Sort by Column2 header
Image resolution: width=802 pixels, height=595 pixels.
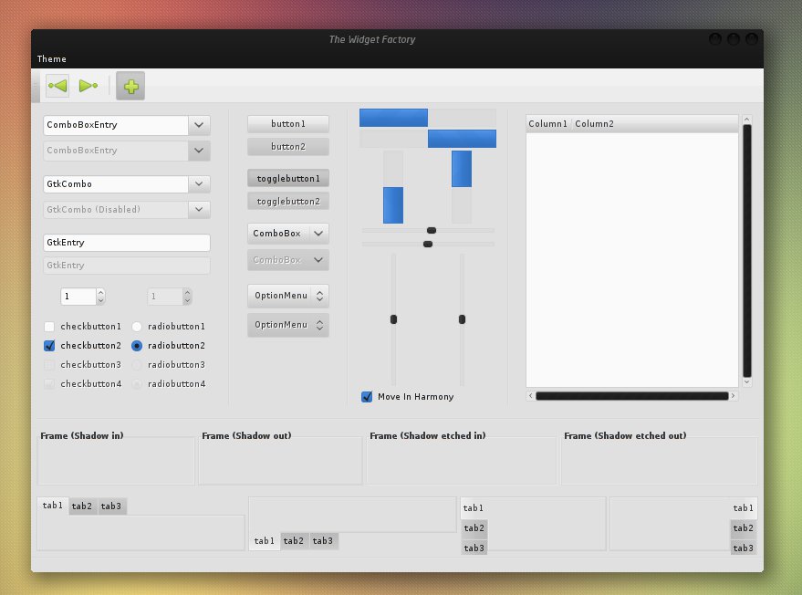coord(654,124)
